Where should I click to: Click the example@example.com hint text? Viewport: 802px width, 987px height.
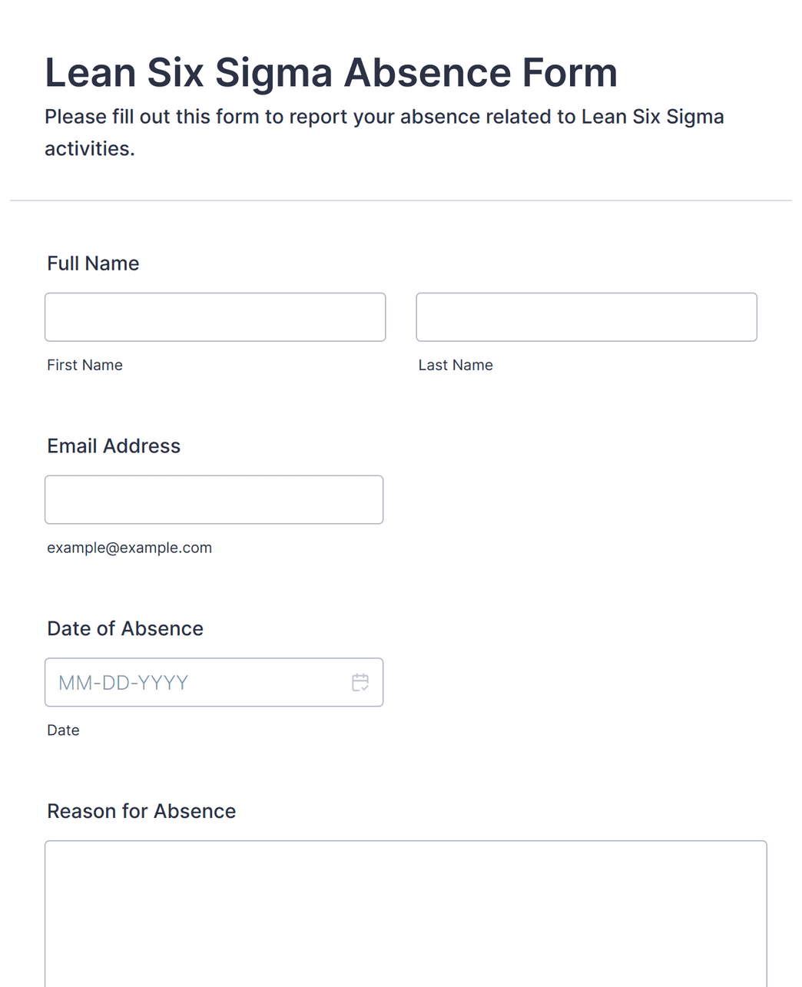(x=129, y=548)
